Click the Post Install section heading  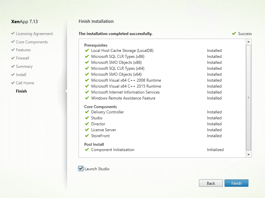click(94, 144)
